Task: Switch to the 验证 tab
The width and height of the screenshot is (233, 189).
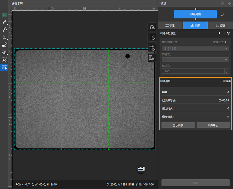Action: coord(220,25)
